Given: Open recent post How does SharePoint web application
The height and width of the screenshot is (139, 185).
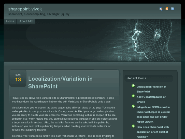Looking at the screenshot, I should pos(153,132).
